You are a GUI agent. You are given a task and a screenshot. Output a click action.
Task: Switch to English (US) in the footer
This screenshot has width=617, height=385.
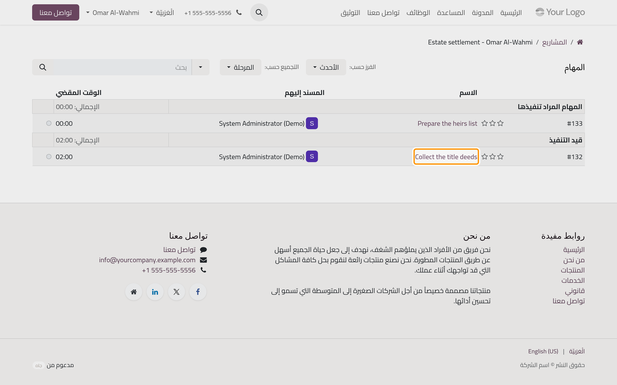pyautogui.click(x=543, y=351)
